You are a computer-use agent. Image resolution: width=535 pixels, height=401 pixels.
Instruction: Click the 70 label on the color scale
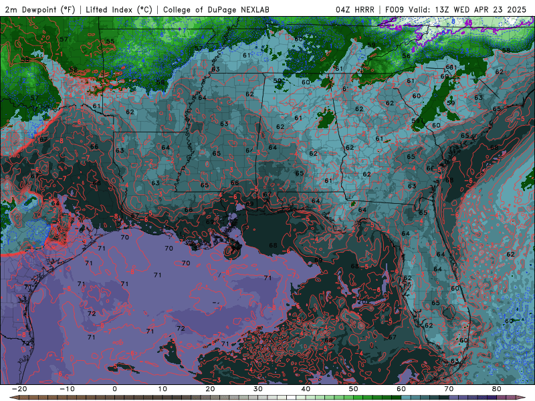point(449,389)
